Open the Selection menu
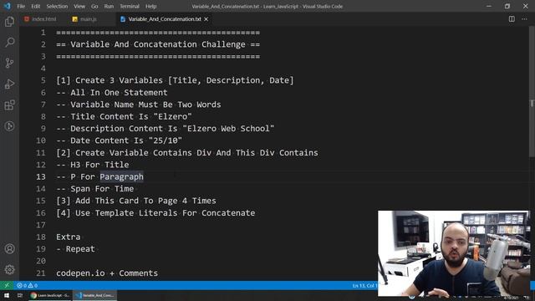Viewport: 535px width, 301px height. click(57, 6)
